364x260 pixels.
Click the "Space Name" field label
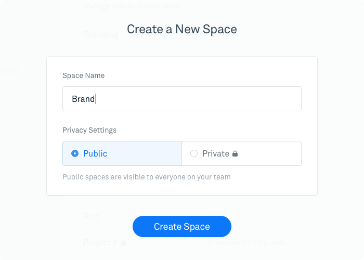coord(83,75)
